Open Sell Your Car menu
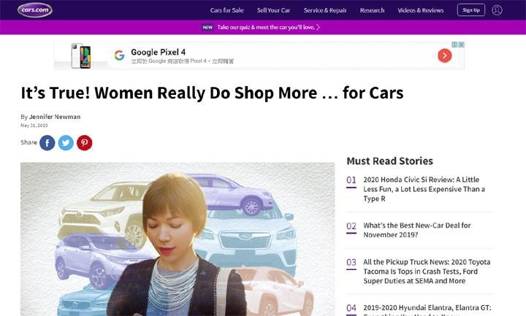The height and width of the screenshot is (316, 526). tap(273, 10)
